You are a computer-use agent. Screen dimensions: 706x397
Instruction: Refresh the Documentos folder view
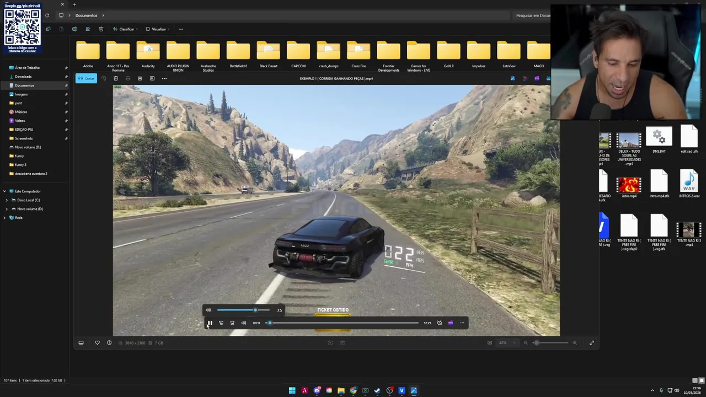(47, 15)
